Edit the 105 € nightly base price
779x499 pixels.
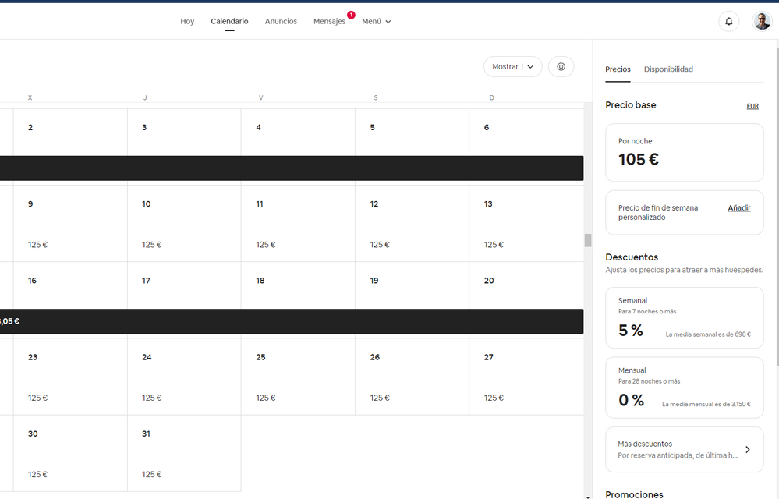click(x=684, y=152)
